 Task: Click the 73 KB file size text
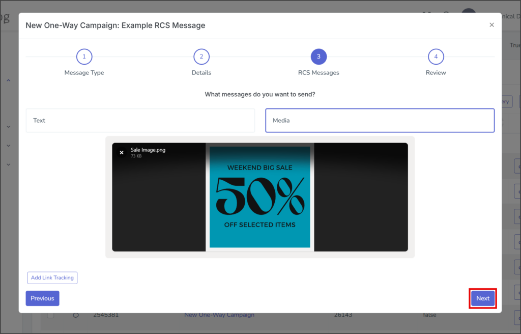pos(136,156)
